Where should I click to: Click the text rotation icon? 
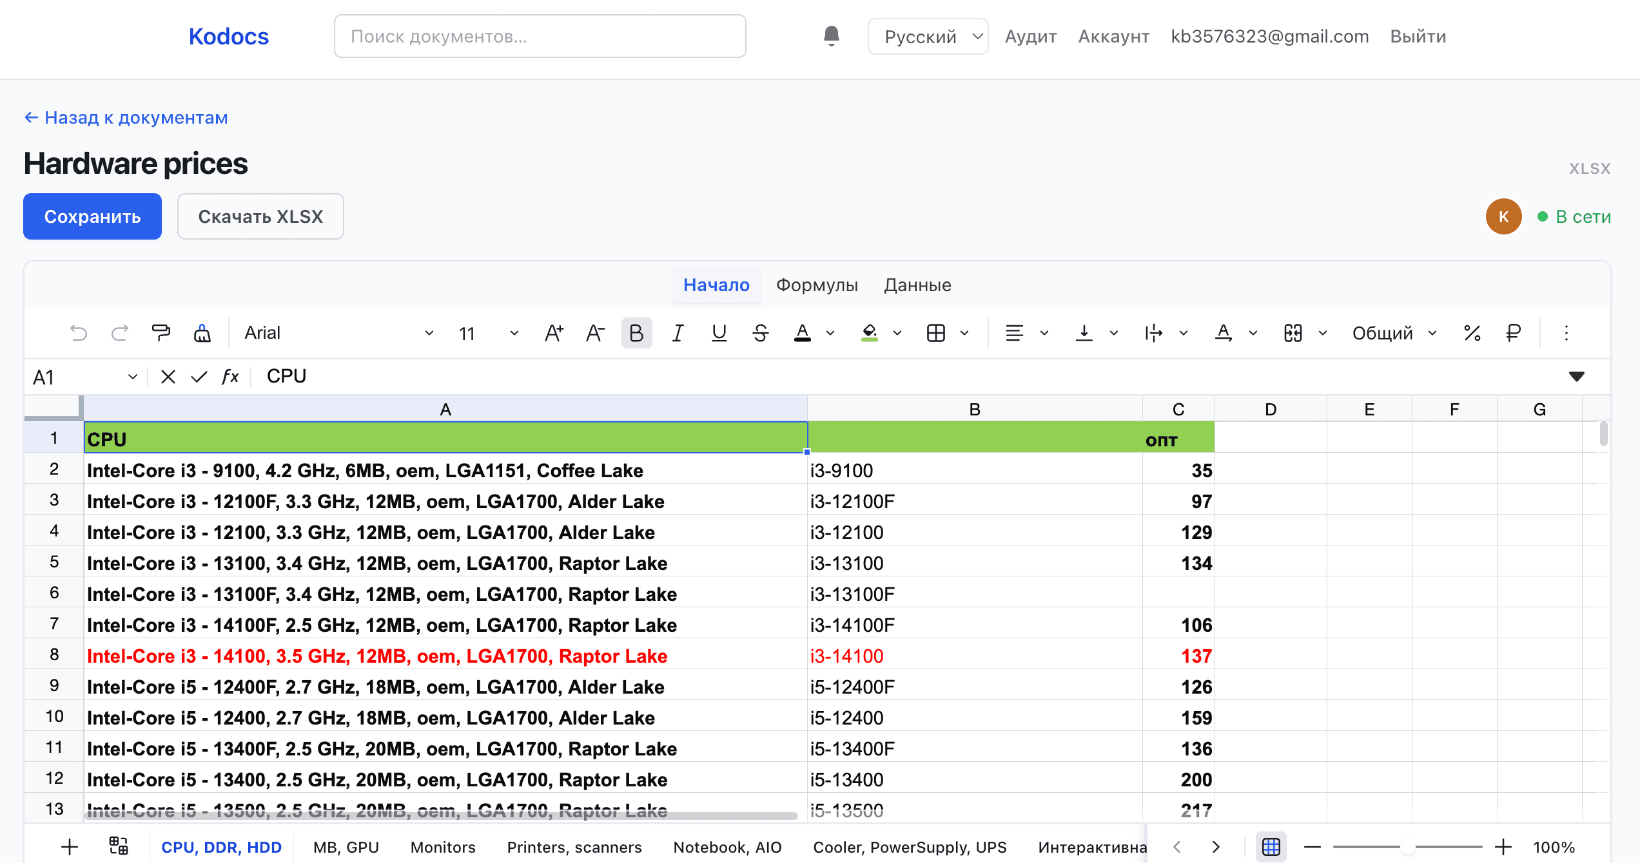pyautogui.click(x=1224, y=333)
